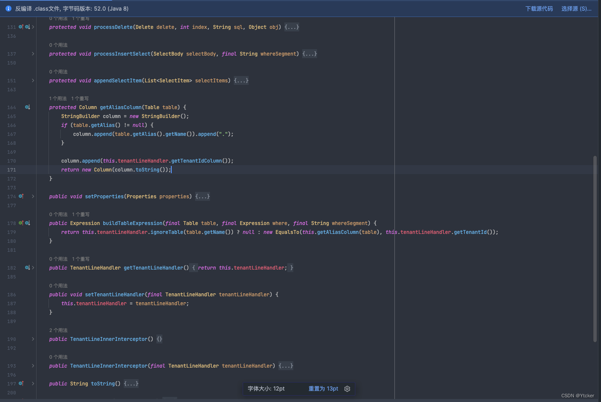The height and width of the screenshot is (402, 601).
Task: Click the info icon in the decompiled banner
Action: coord(8,8)
